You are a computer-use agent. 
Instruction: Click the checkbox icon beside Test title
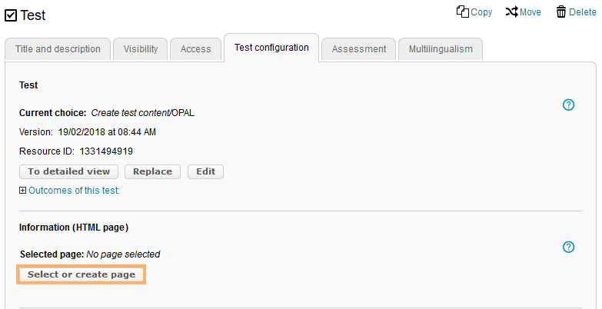[x=11, y=15]
